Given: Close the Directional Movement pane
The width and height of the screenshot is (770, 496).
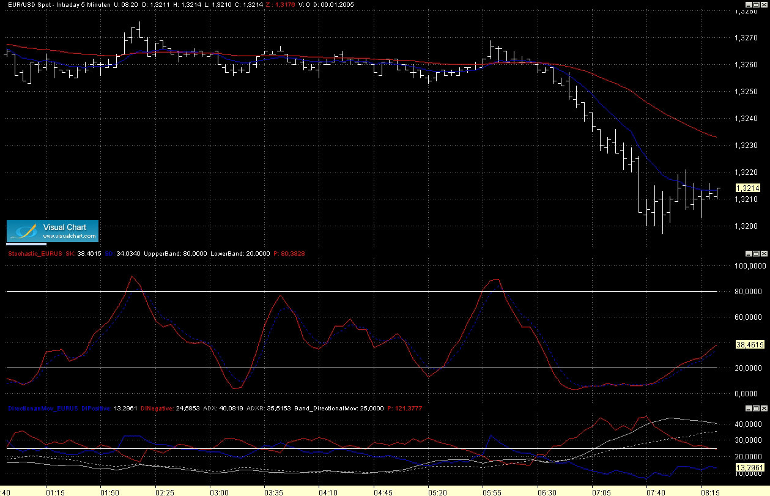Looking at the screenshot, I should point(764,409).
